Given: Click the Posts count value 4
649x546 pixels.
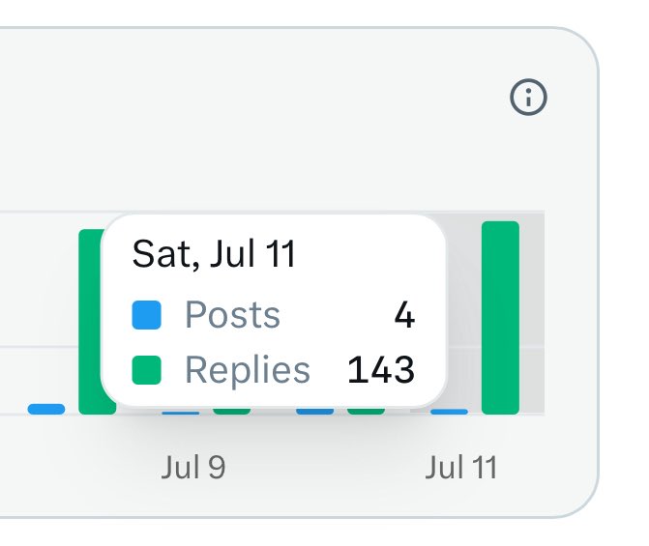Looking at the screenshot, I should point(404,315).
